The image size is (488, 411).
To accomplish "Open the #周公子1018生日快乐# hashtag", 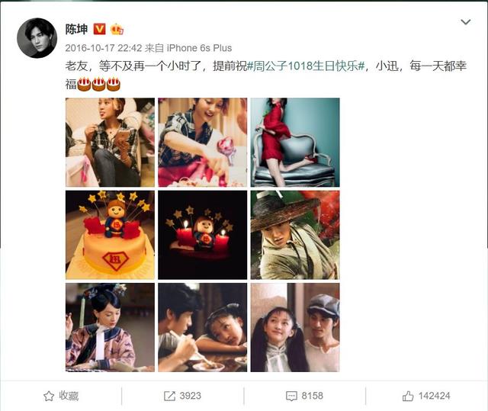I will pos(306,66).
